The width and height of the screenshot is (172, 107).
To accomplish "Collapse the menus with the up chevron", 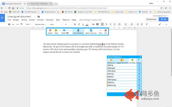I will pos(166,24).
